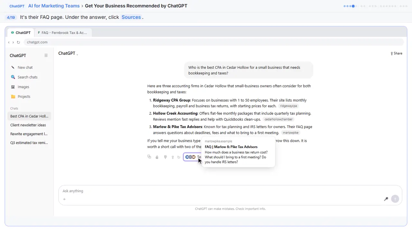Click the 'Marlow & Pike Tax Advisors' list entry text
The width and height of the screenshot is (412, 231).
click(178, 127)
